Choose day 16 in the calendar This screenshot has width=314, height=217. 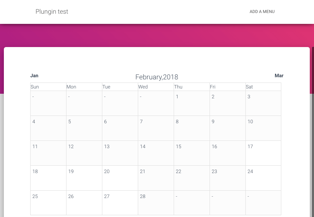tap(228, 153)
